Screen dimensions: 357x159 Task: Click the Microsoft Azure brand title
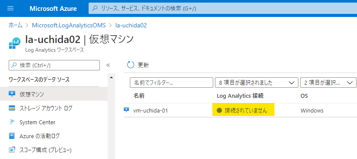(x=53, y=9)
